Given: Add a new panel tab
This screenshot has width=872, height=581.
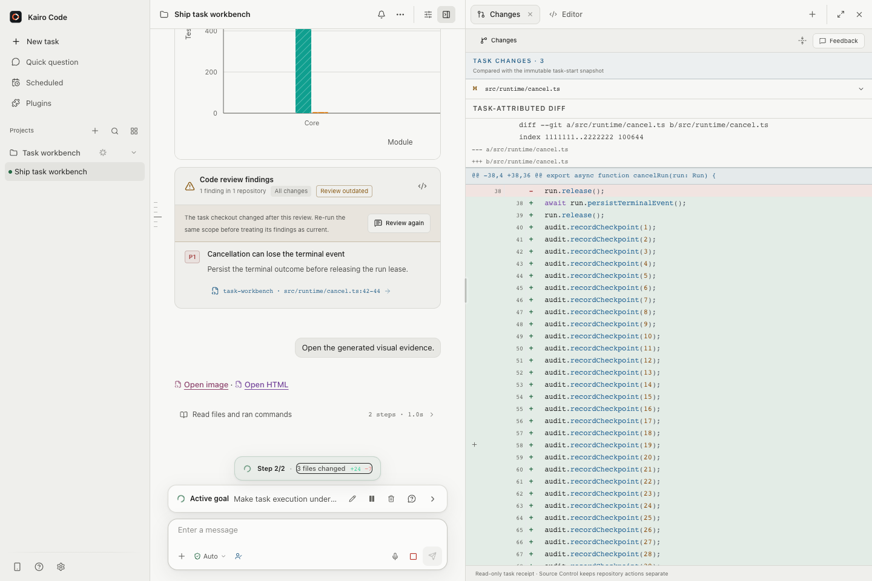Looking at the screenshot, I should 813,15.
